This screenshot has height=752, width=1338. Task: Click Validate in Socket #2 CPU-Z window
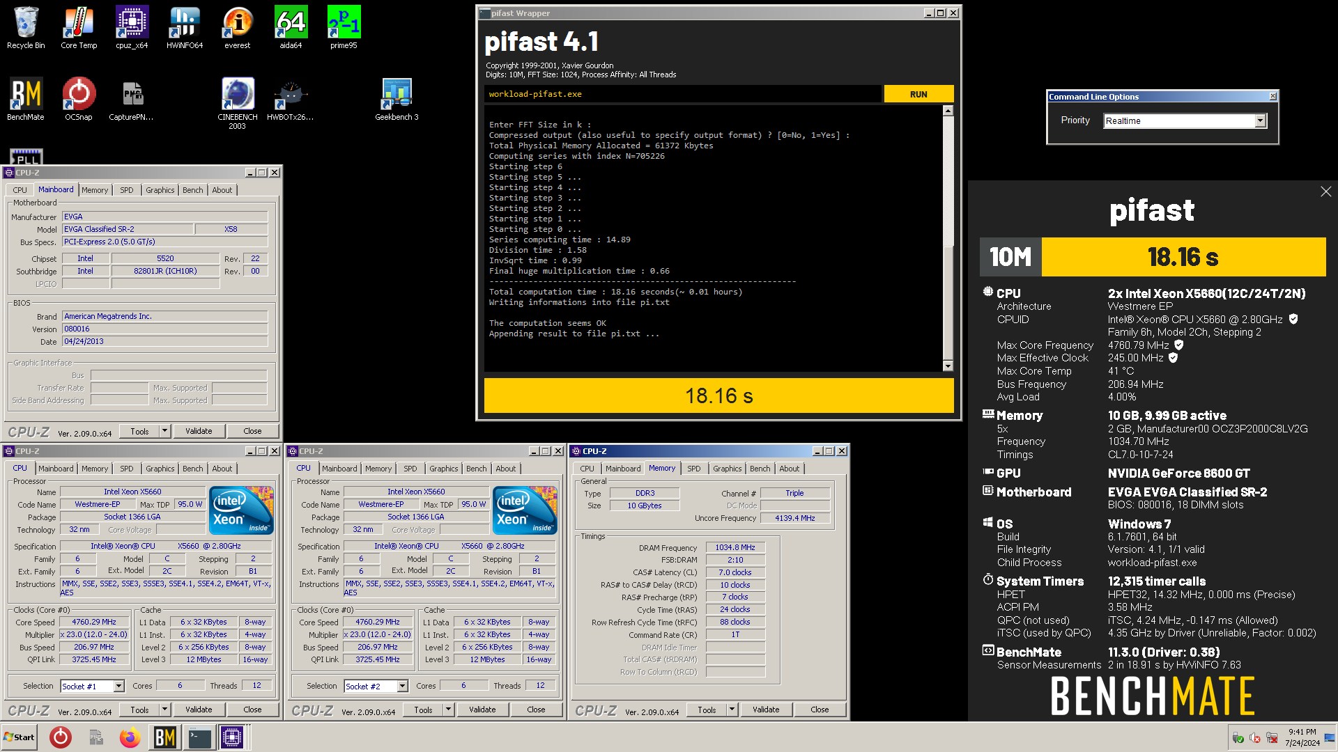(x=482, y=710)
